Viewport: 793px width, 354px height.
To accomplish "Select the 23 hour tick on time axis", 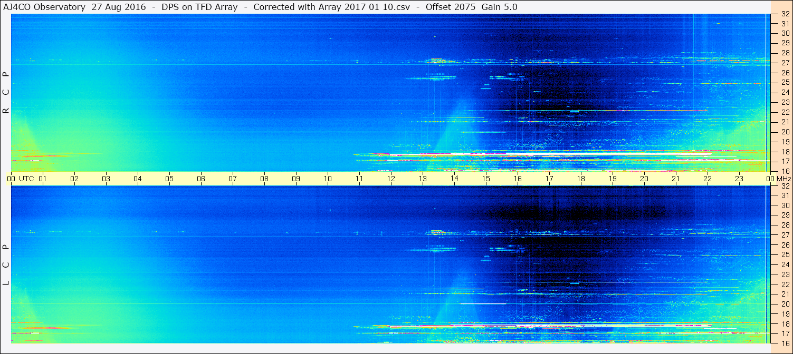I will [739, 179].
